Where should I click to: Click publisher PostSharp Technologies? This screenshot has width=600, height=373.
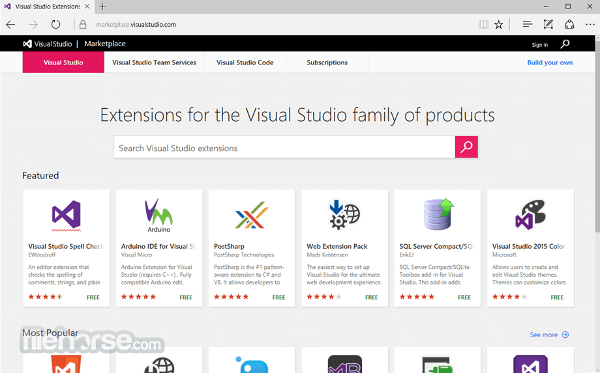(244, 255)
